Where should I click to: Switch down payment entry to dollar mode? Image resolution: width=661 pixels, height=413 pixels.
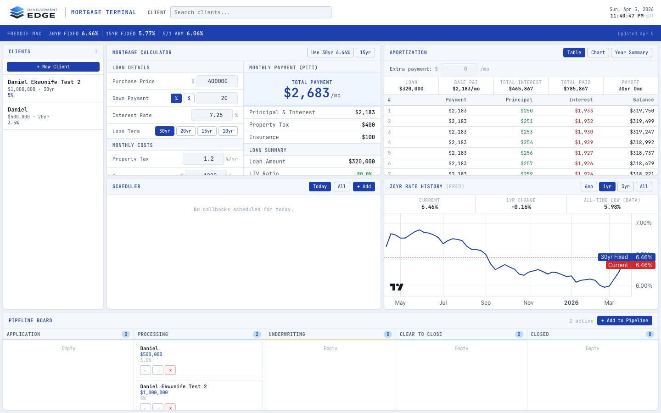tap(189, 98)
